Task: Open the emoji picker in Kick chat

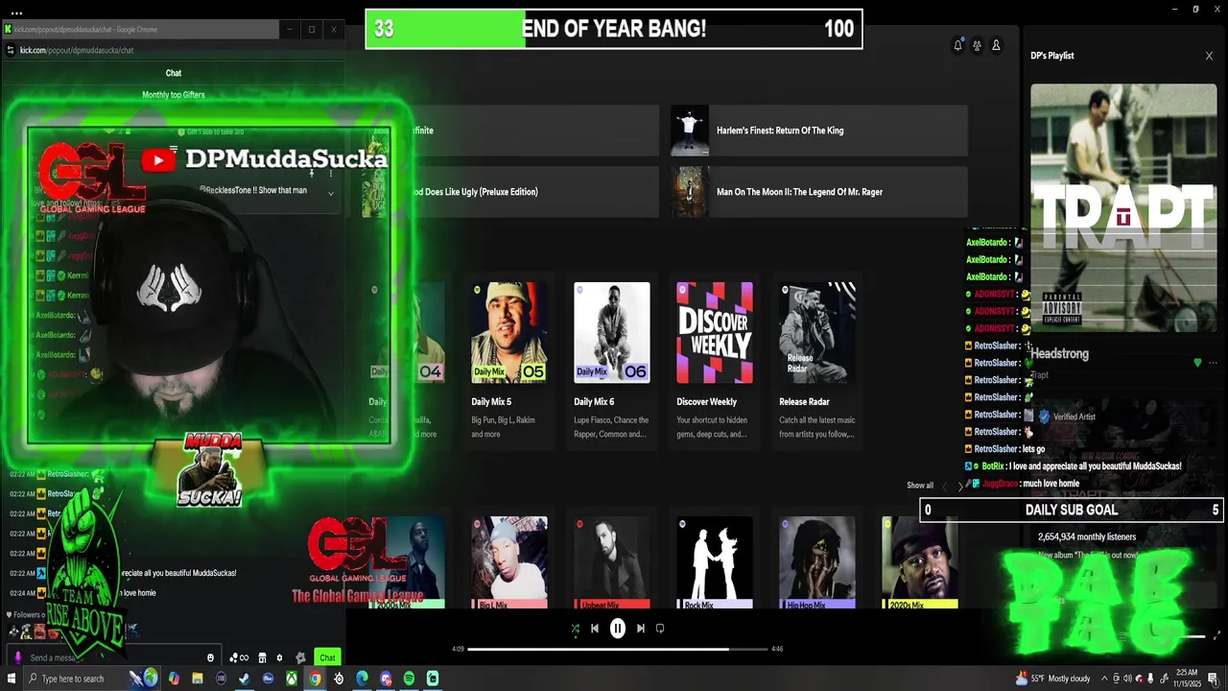Action: click(210, 657)
